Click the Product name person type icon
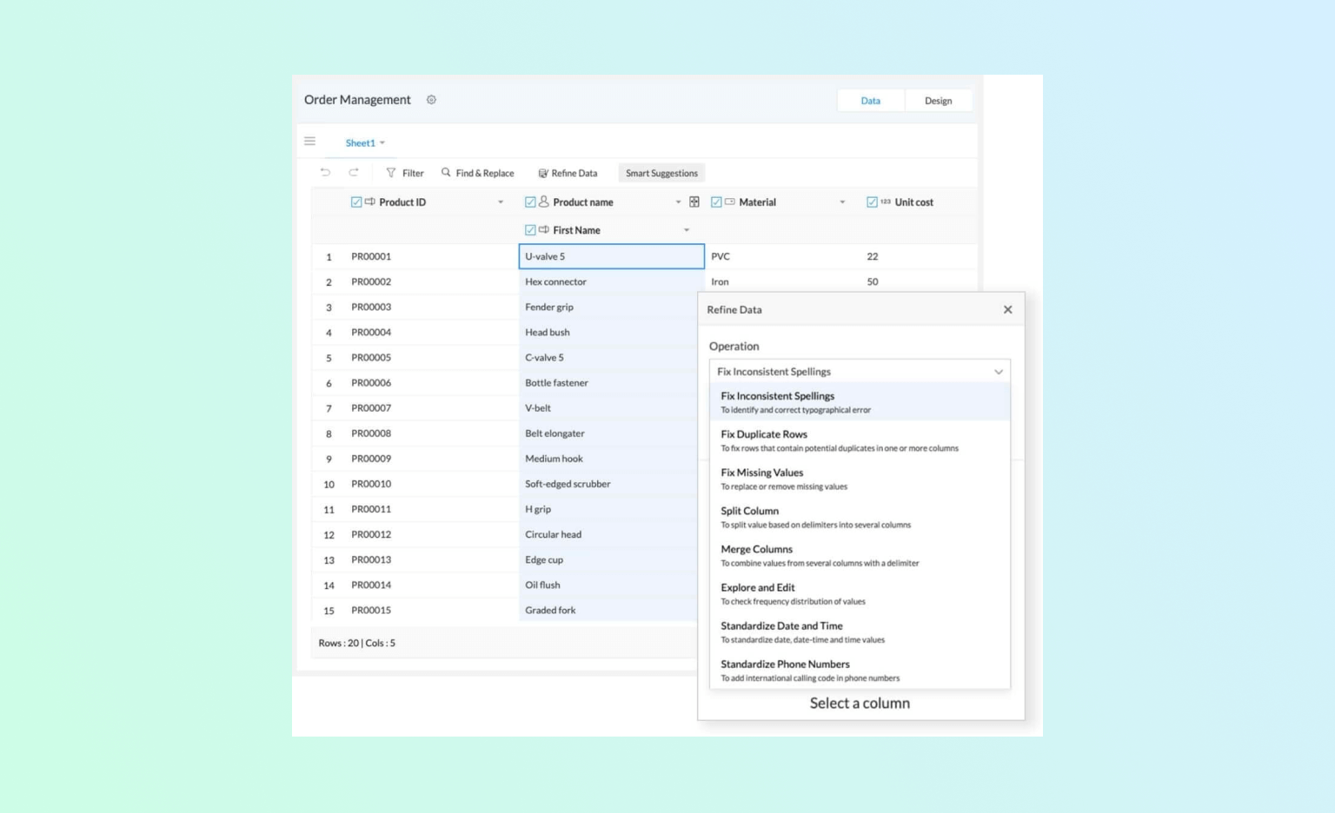The image size is (1335, 813). point(544,202)
